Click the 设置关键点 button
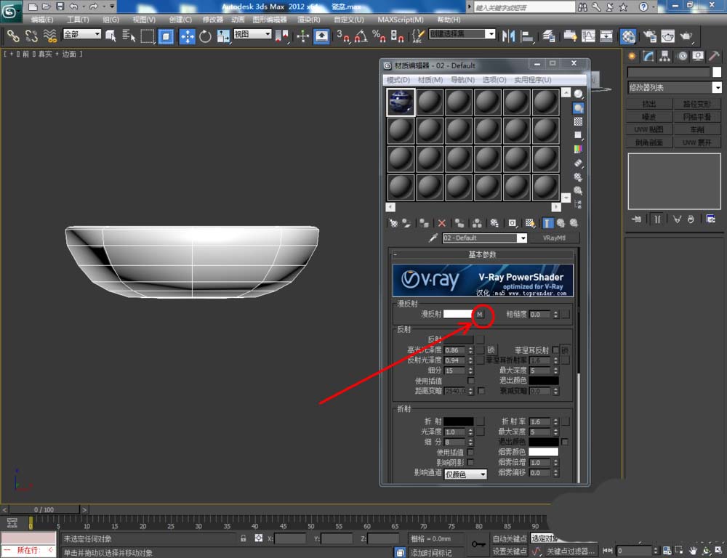Image resolution: width=727 pixels, height=558 pixels. 509,551
